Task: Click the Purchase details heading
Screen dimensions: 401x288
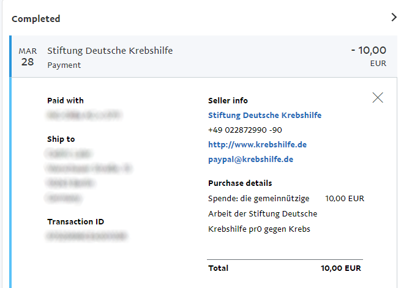Action: click(240, 183)
